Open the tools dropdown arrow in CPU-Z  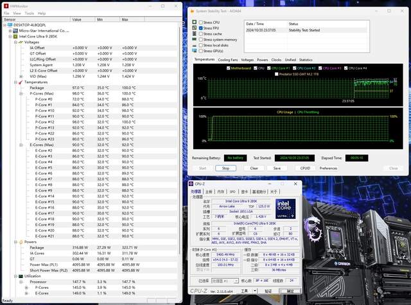point(255,291)
